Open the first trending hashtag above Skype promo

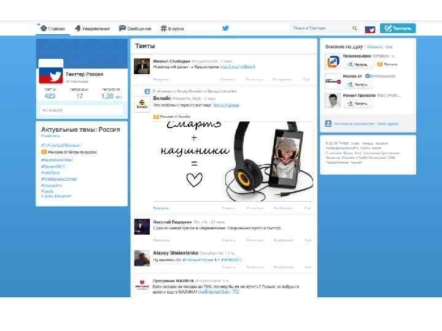point(61,145)
